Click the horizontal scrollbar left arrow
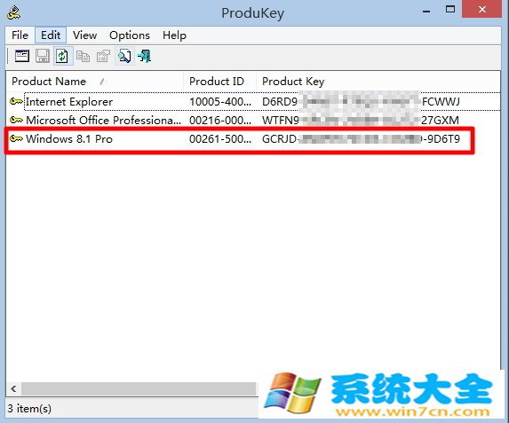This screenshot has height=423, width=509. [13, 388]
